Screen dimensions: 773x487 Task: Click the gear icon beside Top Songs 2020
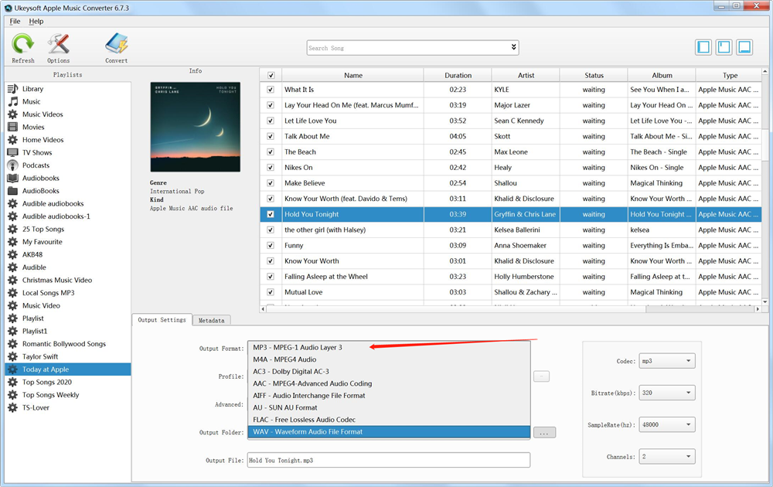point(13,383)
